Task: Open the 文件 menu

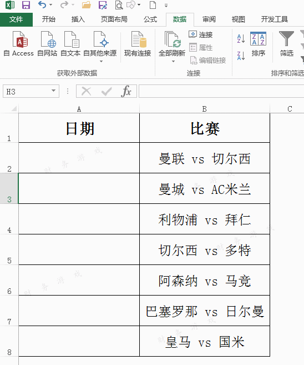Action: (16, 19)
